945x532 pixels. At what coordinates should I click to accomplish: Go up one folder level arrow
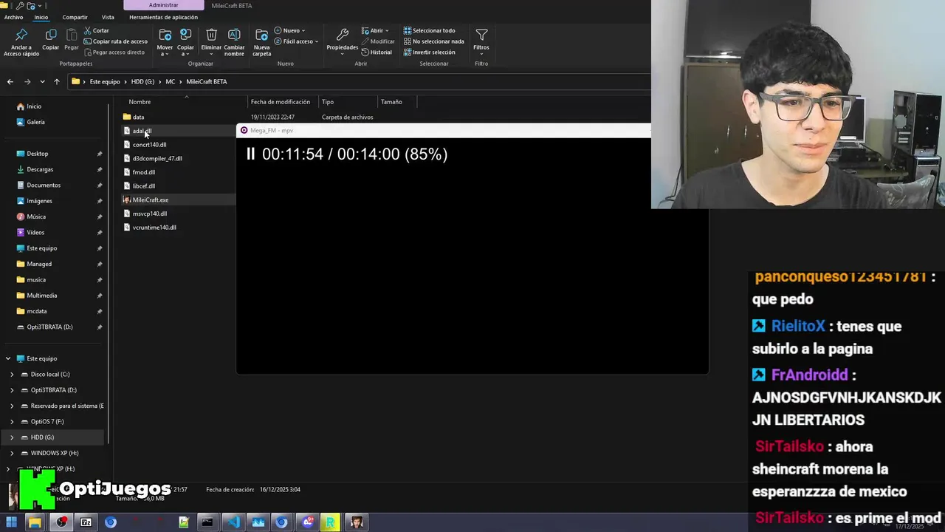56,81
